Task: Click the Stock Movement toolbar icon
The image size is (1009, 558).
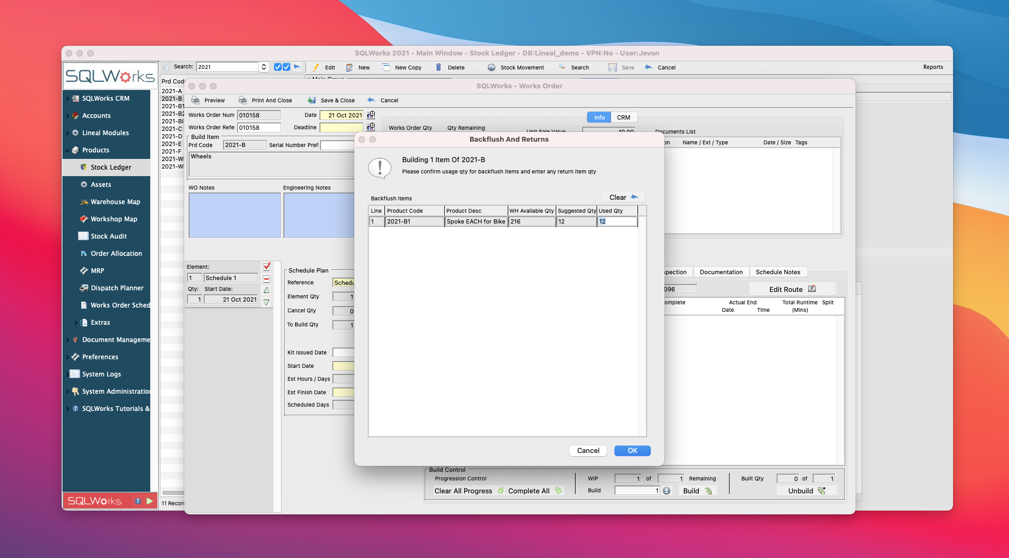Action: coord(492,67)
